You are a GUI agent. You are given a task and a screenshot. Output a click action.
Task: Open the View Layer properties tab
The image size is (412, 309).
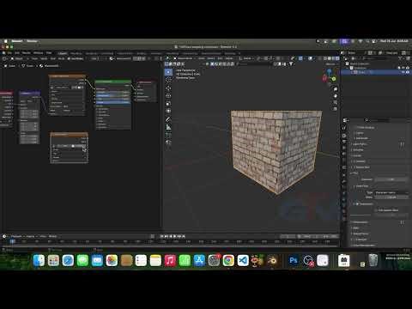(344, 148)
